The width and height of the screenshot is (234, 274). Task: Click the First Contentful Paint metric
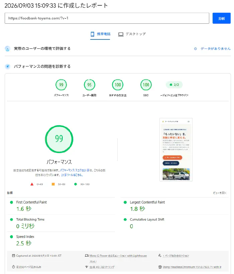[61, 206]
